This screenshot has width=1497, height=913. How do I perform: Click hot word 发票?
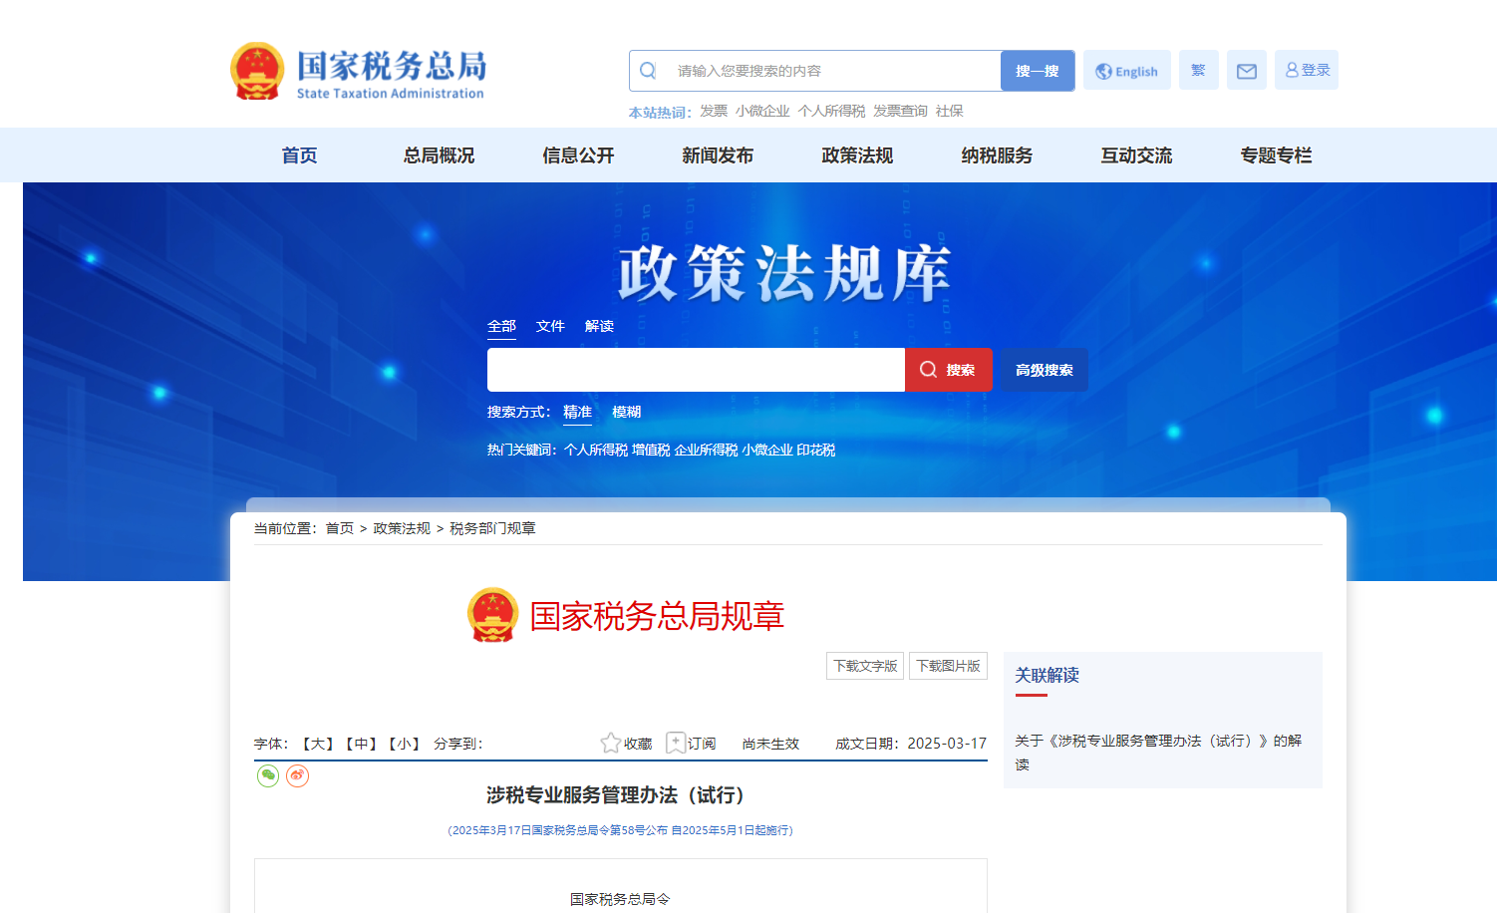714,111
